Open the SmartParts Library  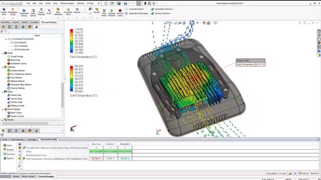(x=24, y=13)
